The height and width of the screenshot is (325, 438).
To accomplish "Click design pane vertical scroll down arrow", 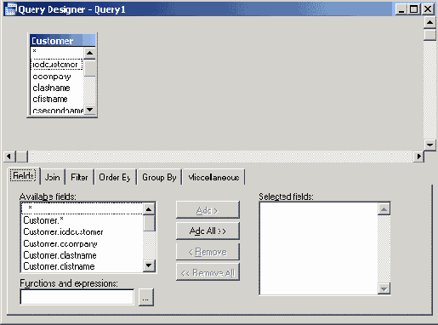I will point(429,145).
